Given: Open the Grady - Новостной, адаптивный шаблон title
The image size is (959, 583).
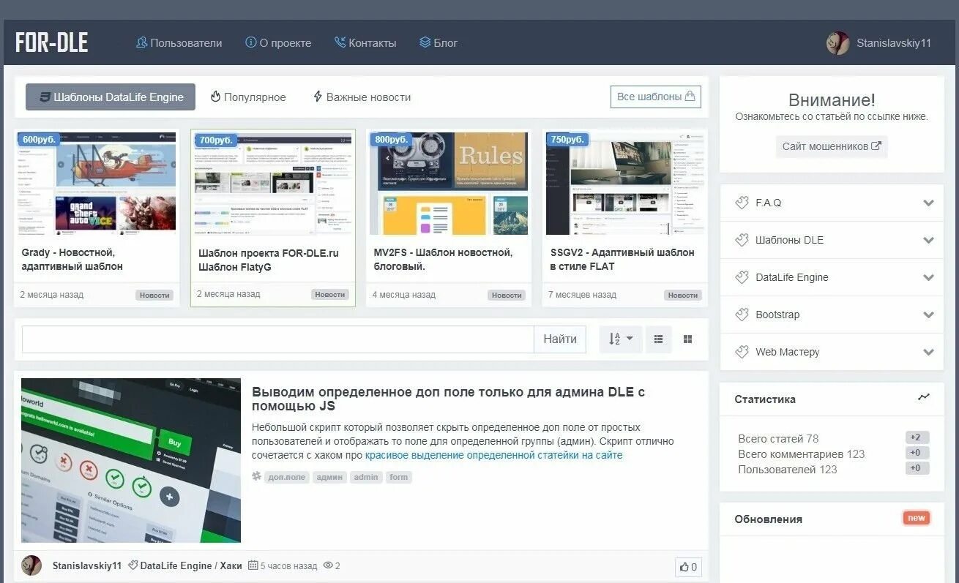Looking at the screenshot, I should (72, 260).
